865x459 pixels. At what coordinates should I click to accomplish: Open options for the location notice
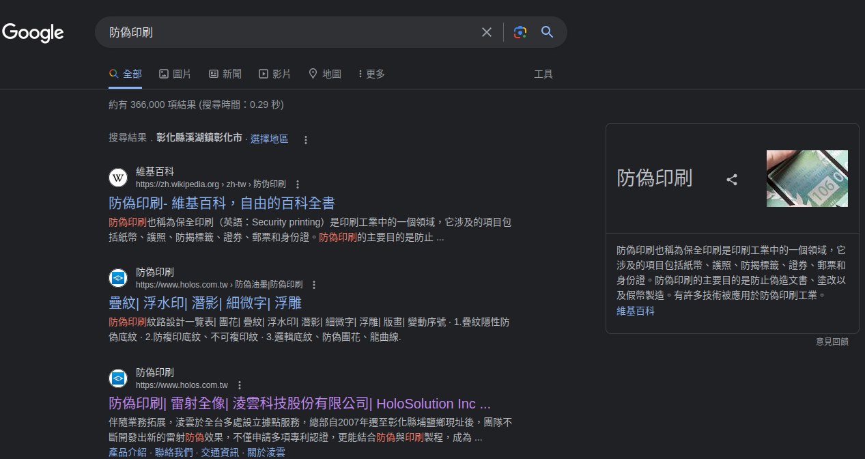click(306, 139)
